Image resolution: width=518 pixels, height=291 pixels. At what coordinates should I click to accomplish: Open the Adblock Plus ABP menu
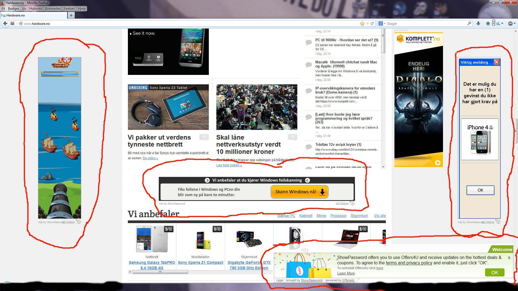pos(512,23)
